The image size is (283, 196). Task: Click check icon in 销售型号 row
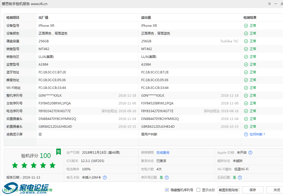coord(246,49)
